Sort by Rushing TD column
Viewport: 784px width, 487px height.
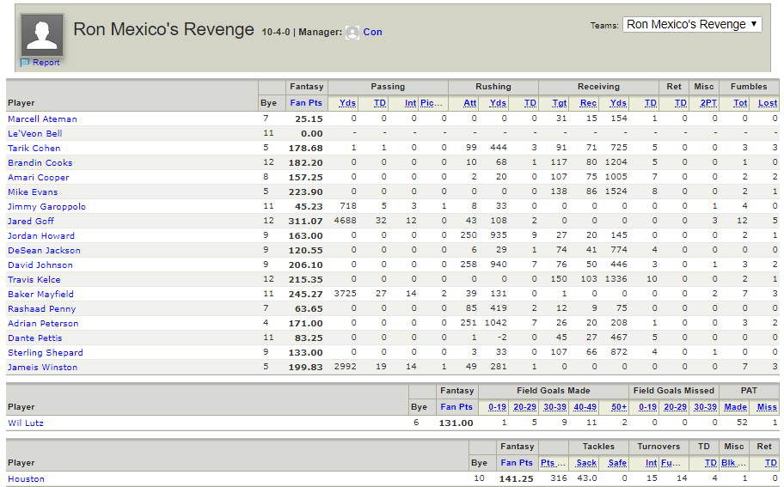530,103
